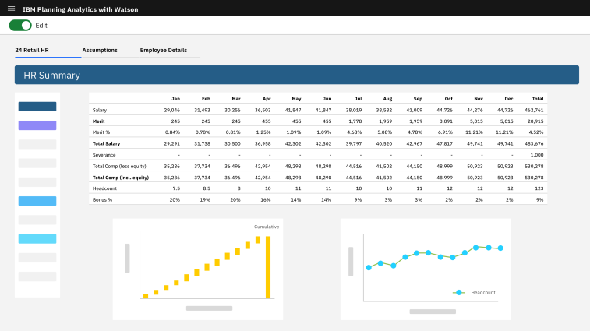Click the dark blue sidebar block
Image resolution: width=590 pixels, height=331 pixels.
coord(37,107)
